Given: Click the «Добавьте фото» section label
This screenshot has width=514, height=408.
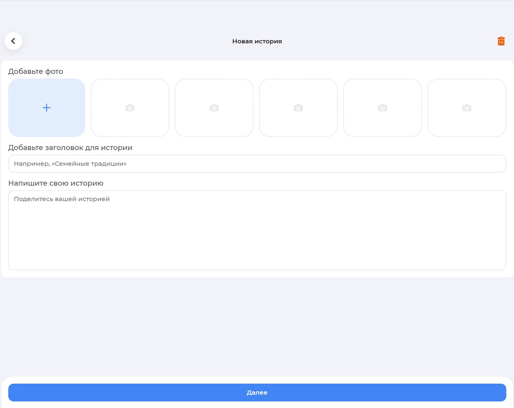Looking at the screenshot, I should coord(36,72).
